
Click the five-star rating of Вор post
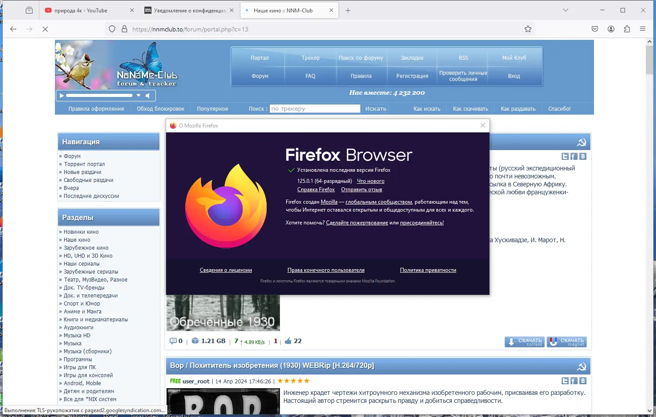293,381
